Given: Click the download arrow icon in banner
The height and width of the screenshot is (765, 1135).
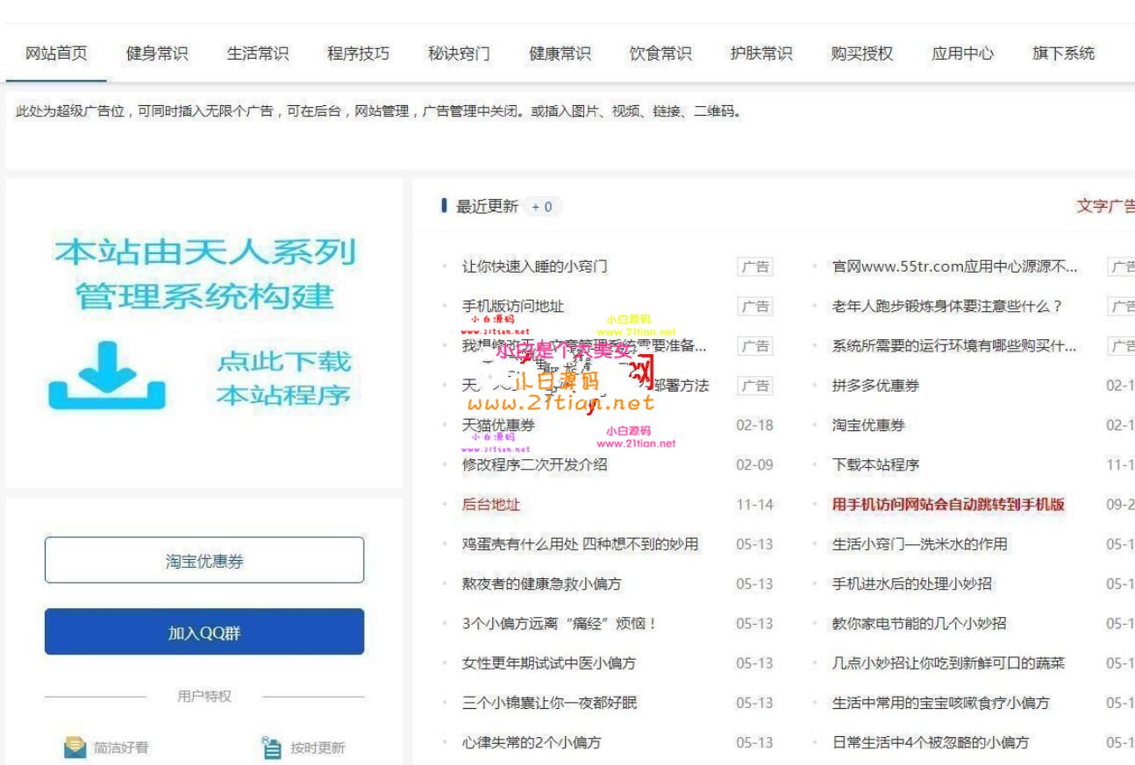Looking at the screenshot, I should (106, 377).
